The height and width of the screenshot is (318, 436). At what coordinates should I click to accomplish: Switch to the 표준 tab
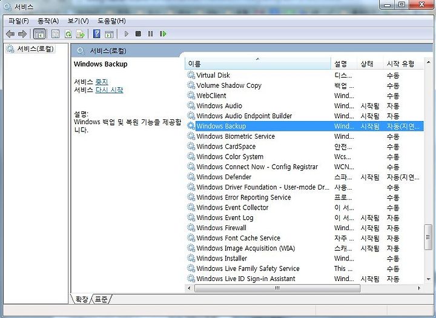101,299
